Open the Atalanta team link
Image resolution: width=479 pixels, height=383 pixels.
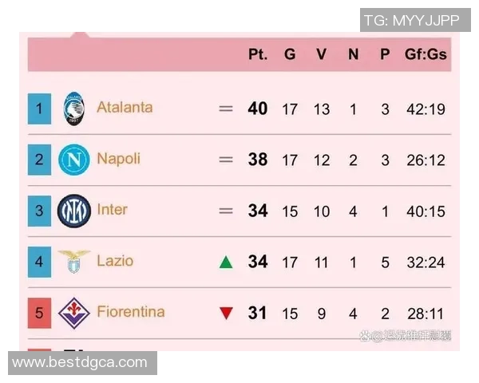(125, 107)
